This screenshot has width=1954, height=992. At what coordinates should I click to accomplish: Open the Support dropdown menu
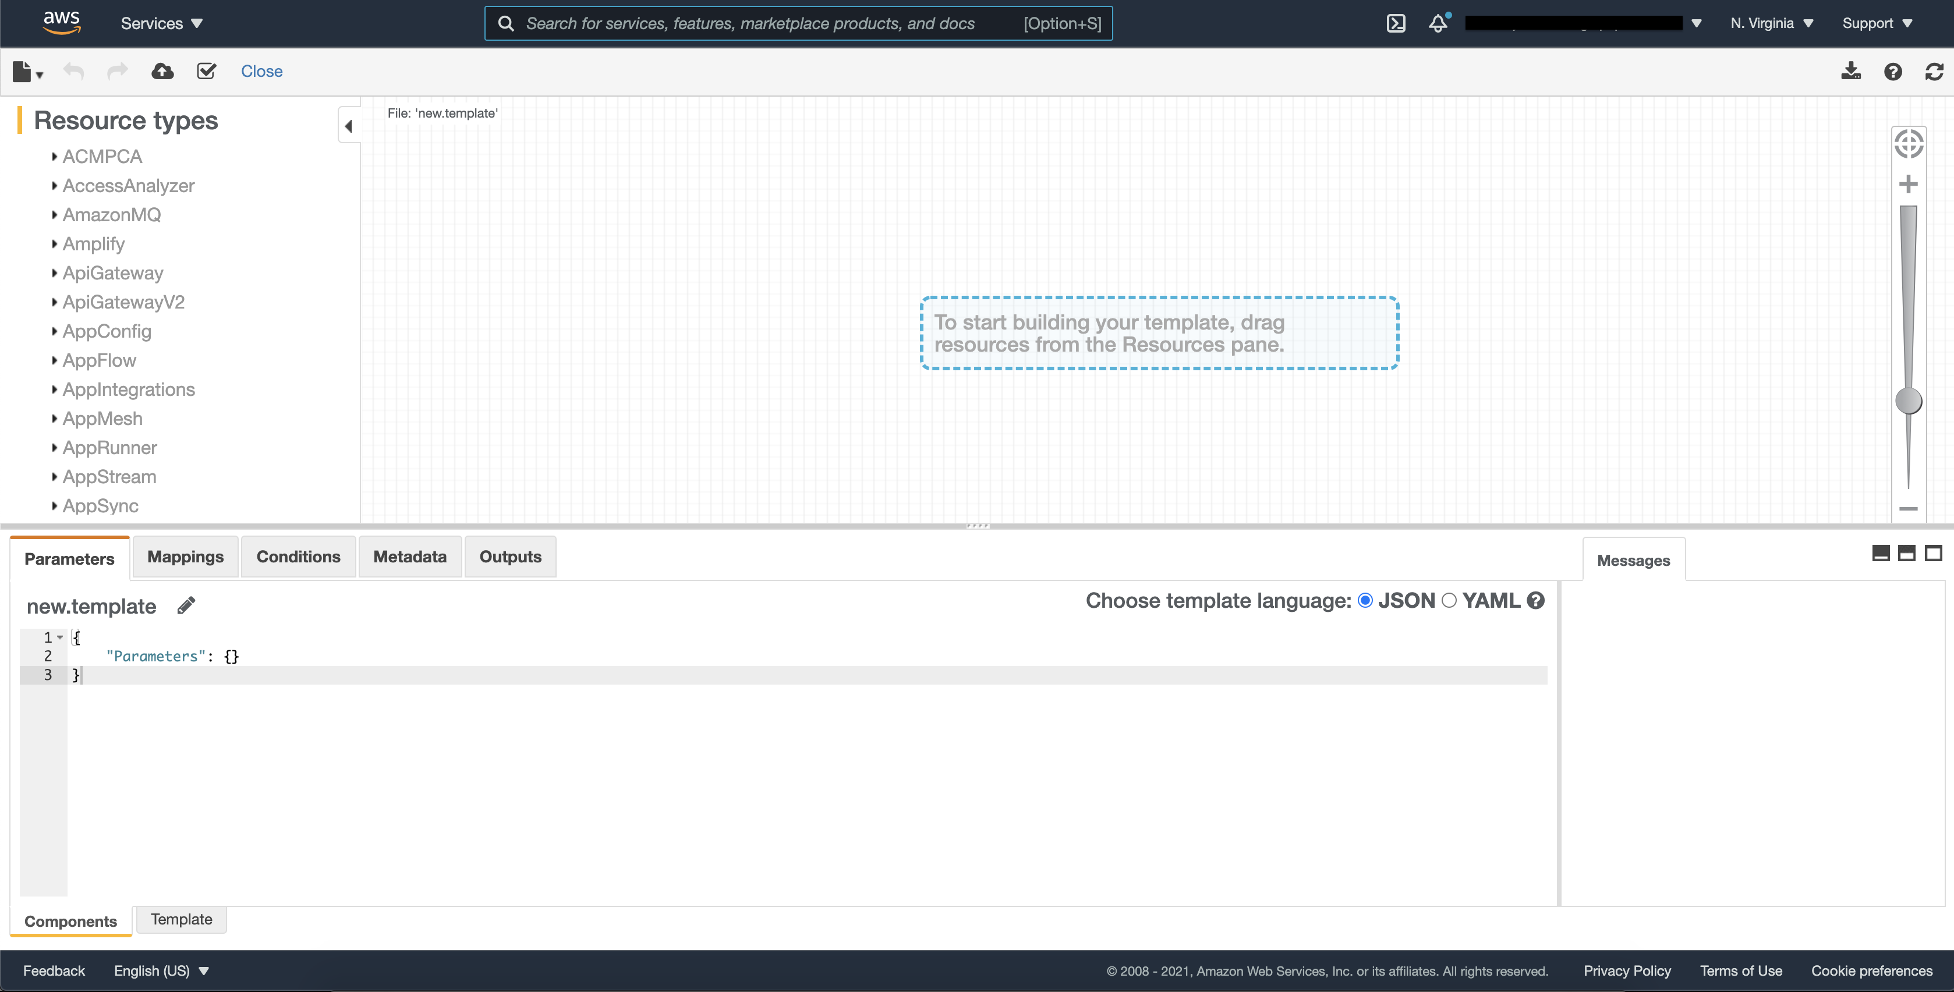click(x=1877, y=23)
